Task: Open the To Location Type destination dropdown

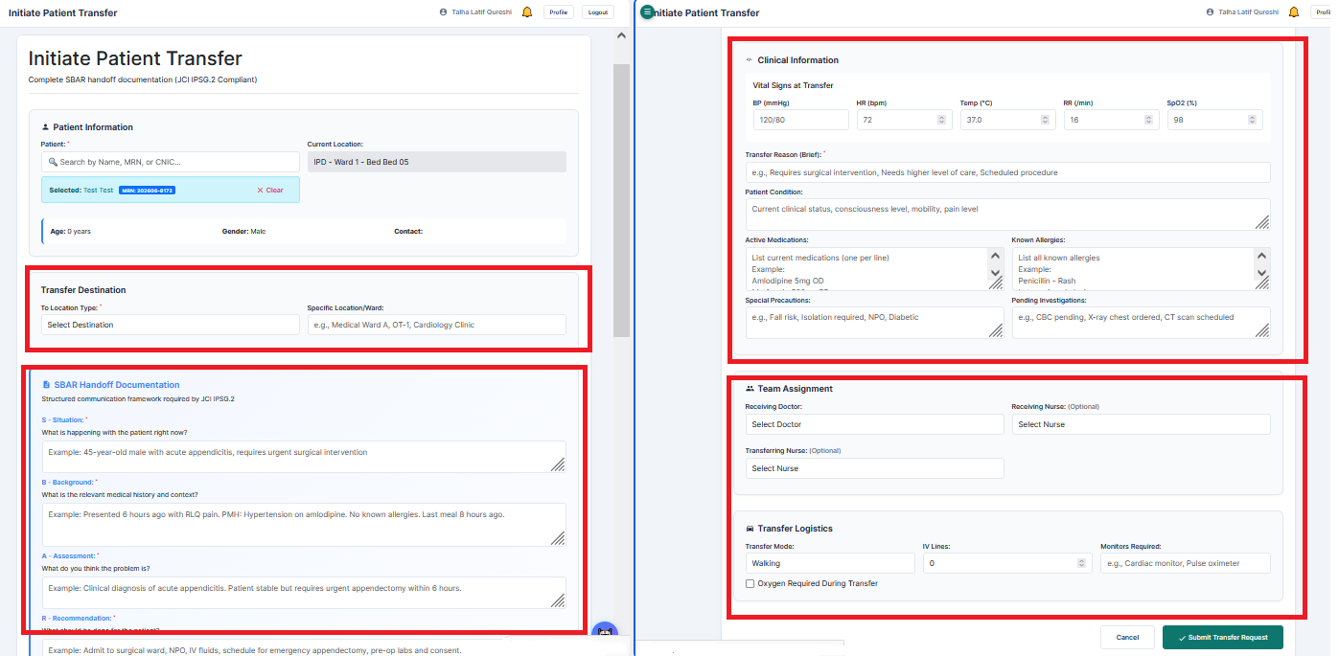Action: tap(171, 325)
